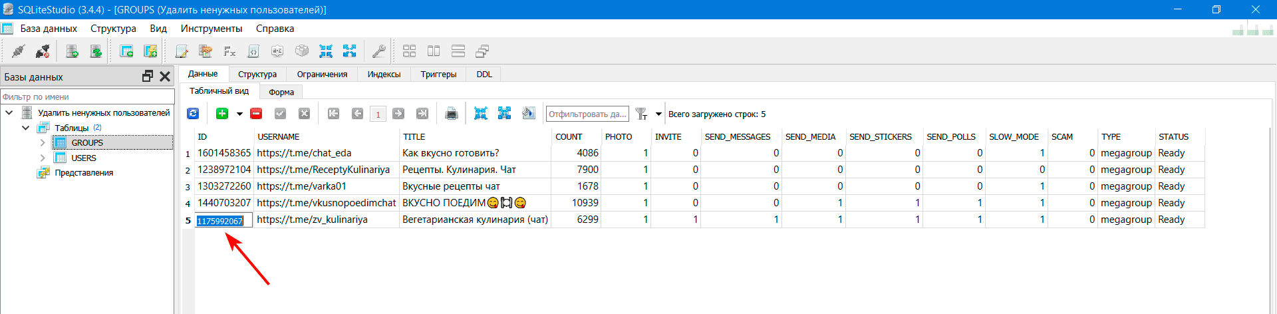
Task: Switch to the DDL tab
Action: [x=484, y=74]
